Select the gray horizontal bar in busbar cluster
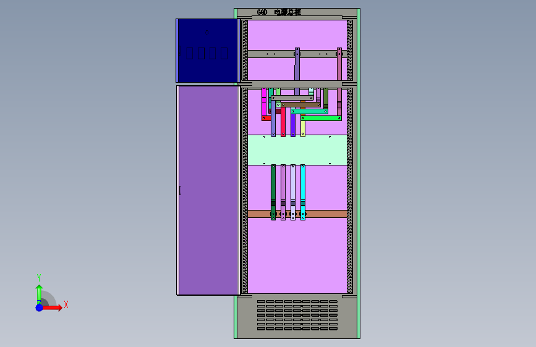Viewport: 536px width, 347px height. click(292, 98)
